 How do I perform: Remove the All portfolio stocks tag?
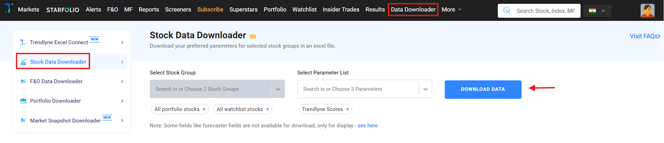pyautogui.click(x=204, y=109)
